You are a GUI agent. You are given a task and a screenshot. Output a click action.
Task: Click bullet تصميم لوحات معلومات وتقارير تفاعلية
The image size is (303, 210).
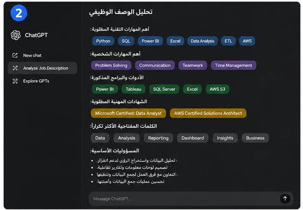[132, 167]
